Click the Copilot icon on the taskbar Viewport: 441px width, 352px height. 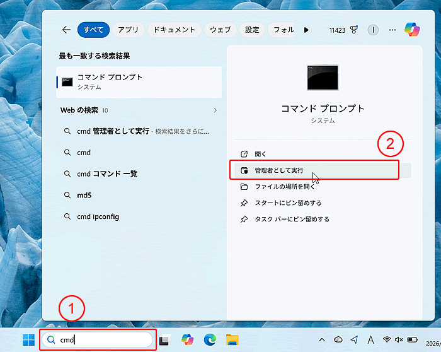coord(187,340)
